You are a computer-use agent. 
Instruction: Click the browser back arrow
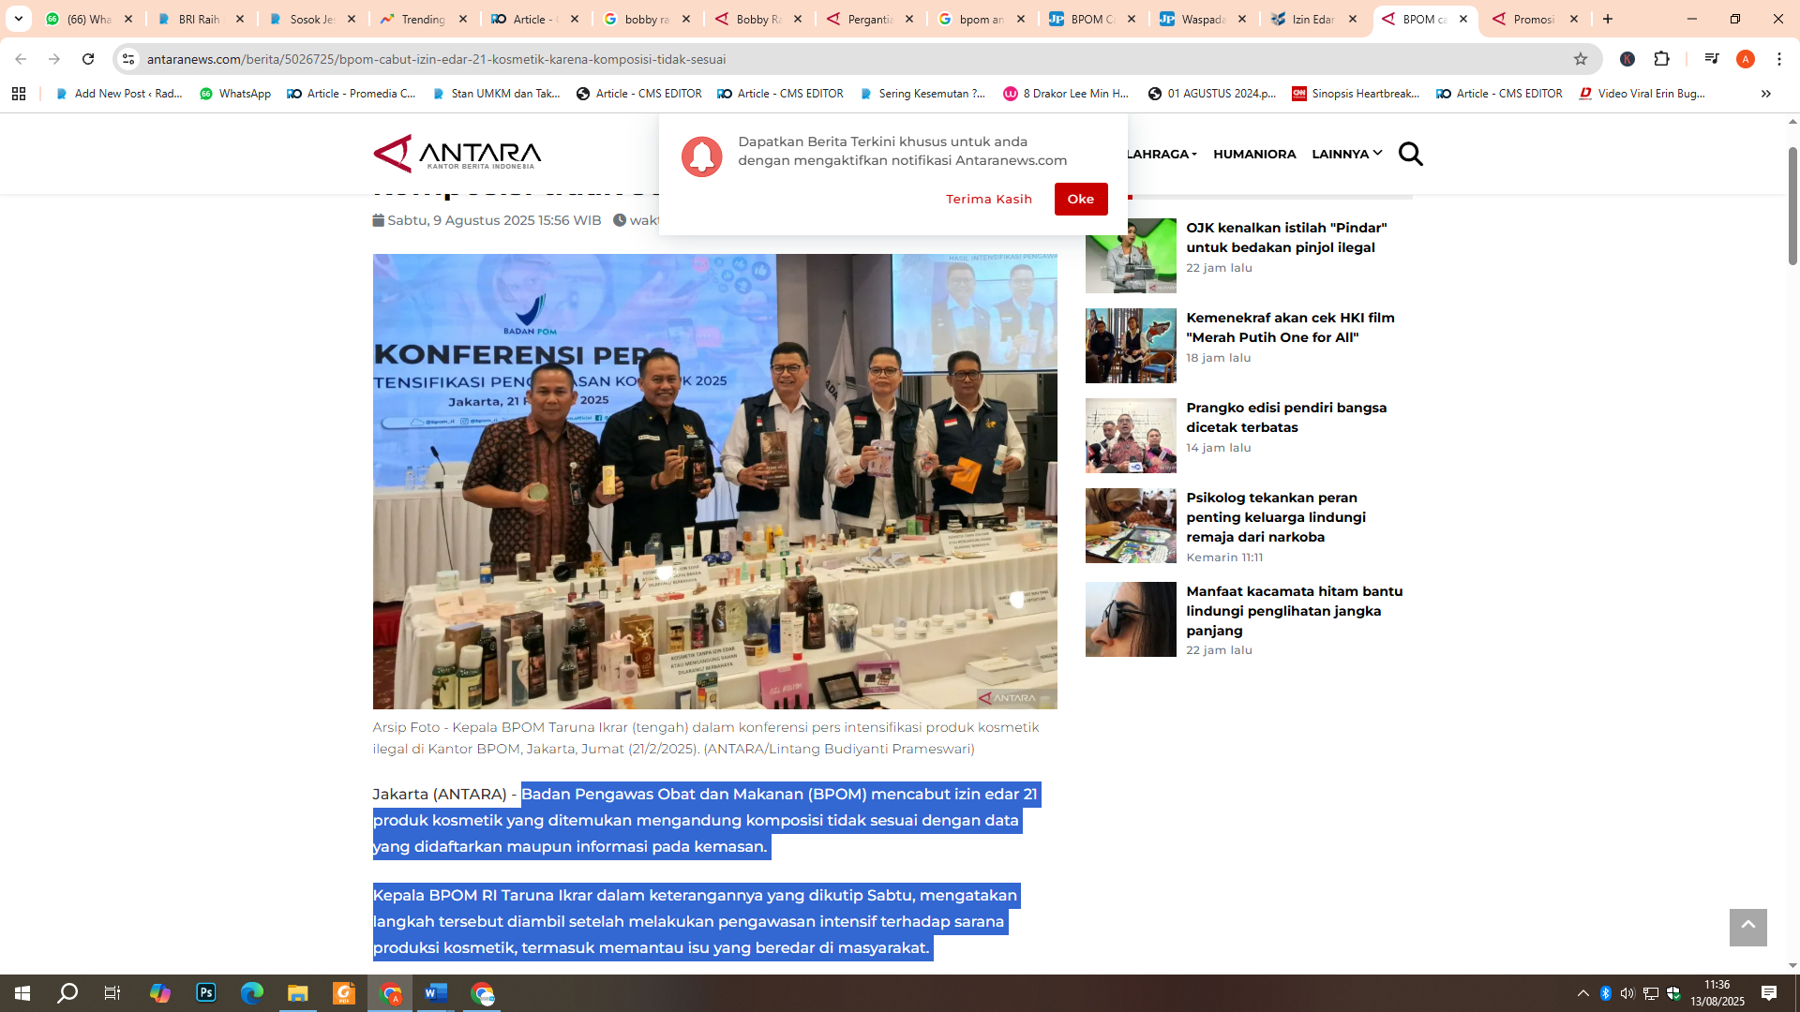point(21,59)
